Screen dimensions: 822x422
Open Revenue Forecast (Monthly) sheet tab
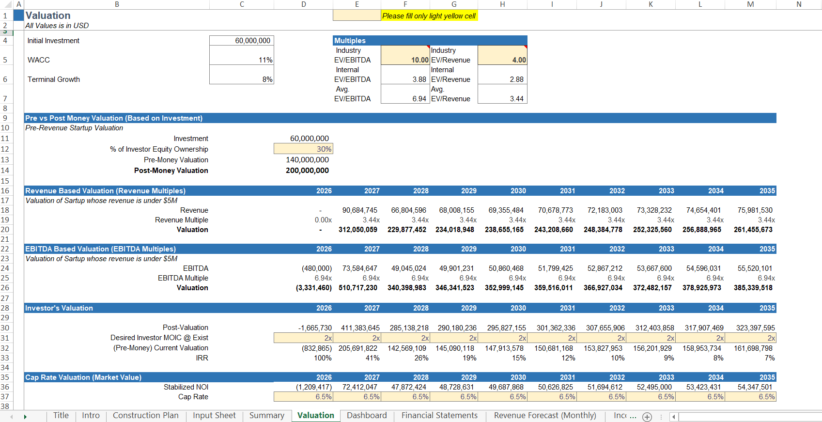pos(545,416)
